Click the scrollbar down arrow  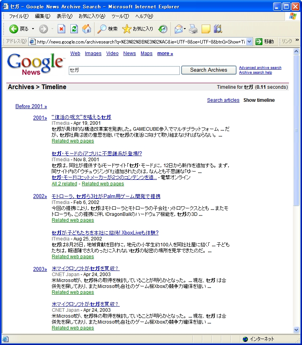296,330
